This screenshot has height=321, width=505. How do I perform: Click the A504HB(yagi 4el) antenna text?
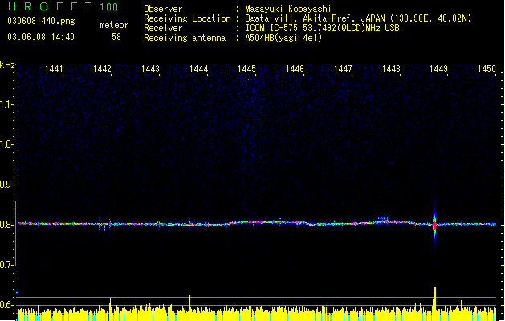point(283,38)
